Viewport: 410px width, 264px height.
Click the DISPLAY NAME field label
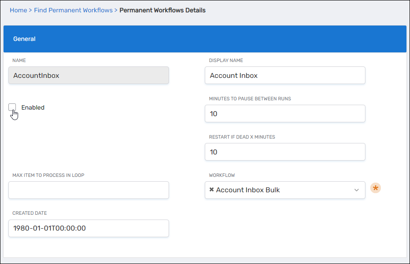point(226,61)
